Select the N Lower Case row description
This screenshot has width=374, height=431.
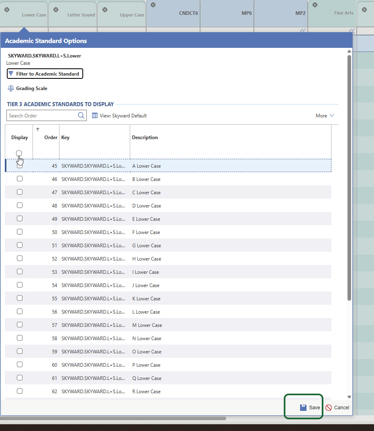147,339
